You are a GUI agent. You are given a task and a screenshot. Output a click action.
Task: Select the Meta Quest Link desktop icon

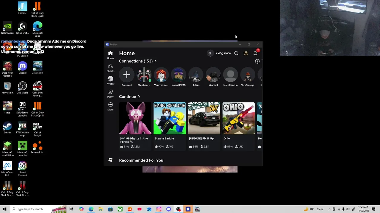coord(7,169)
